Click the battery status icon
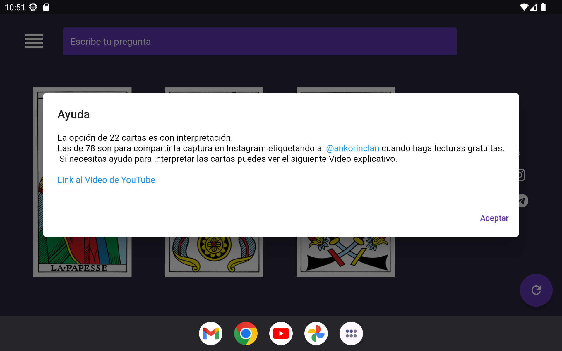Viewport: 562px width, 351px height. (543, 7)
